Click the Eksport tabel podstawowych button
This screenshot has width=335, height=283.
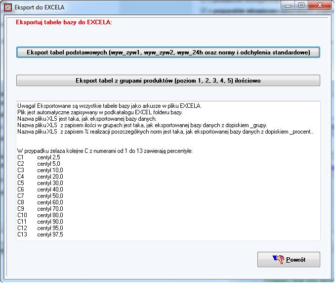point(168,52)
